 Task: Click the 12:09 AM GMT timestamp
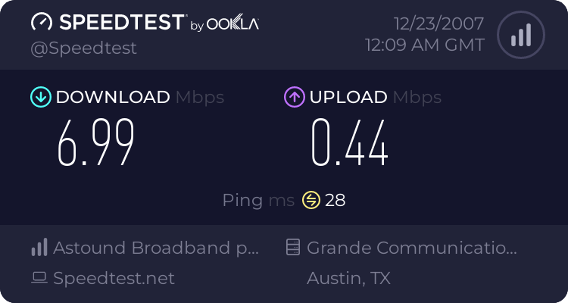[425, 45]
